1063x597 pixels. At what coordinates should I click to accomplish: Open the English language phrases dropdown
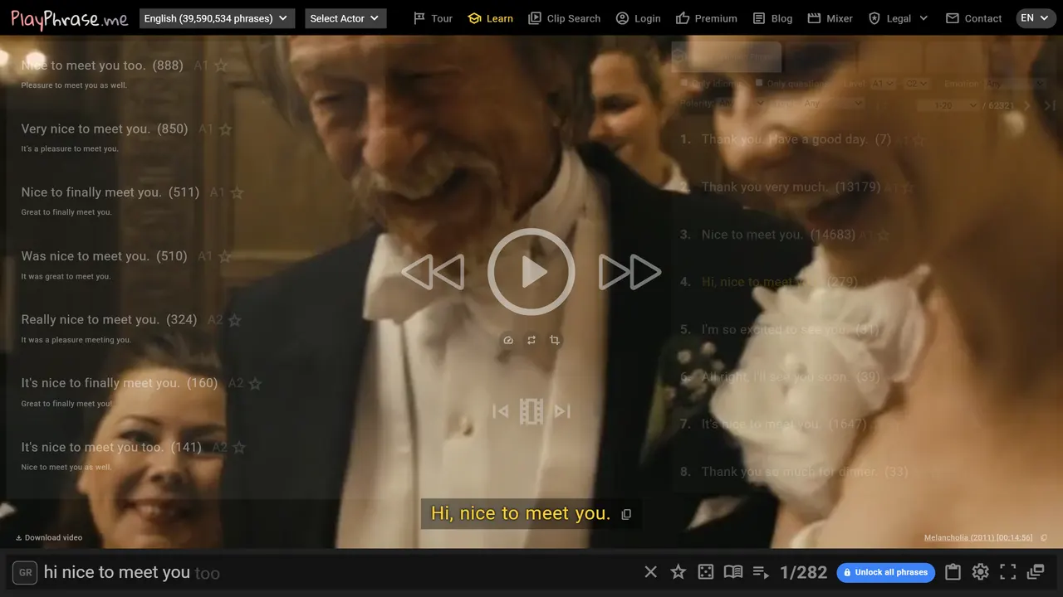coord(217,18)
